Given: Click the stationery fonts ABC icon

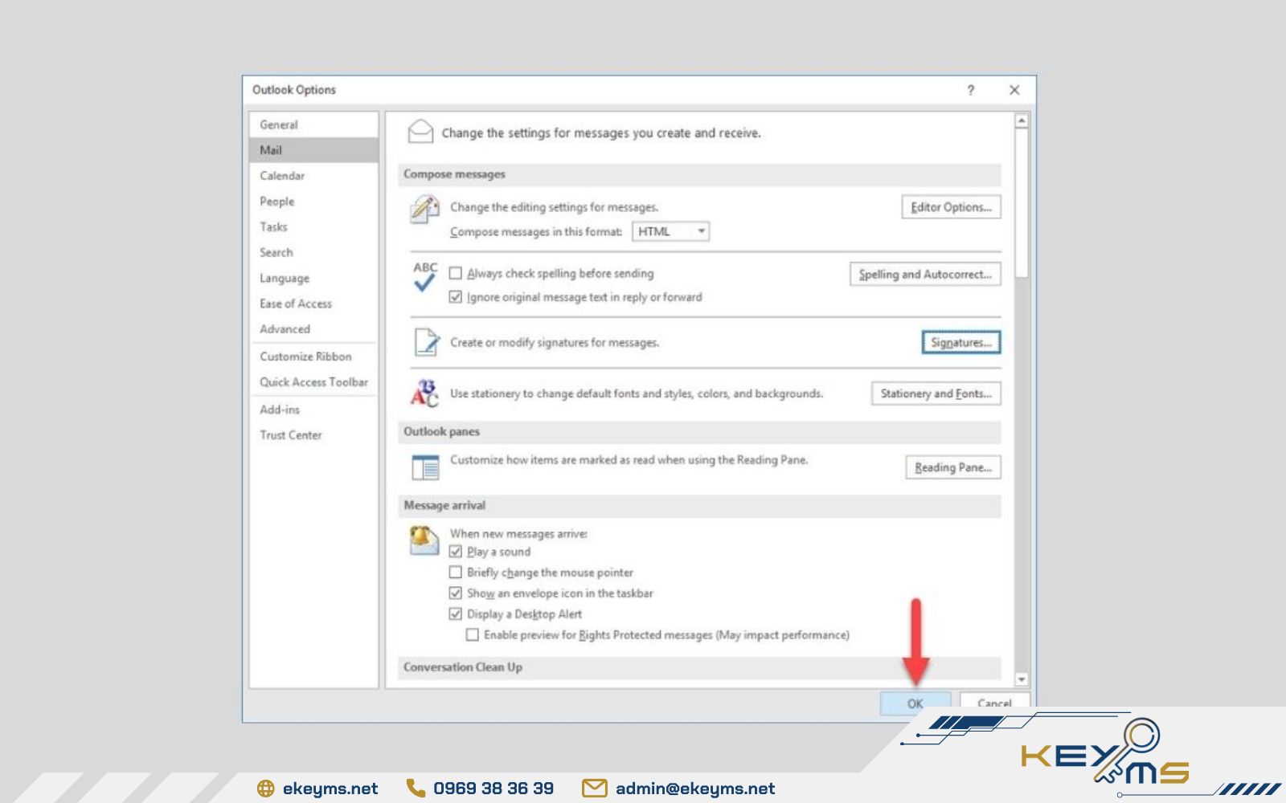Looking at the screenshot, I should 424,393.
